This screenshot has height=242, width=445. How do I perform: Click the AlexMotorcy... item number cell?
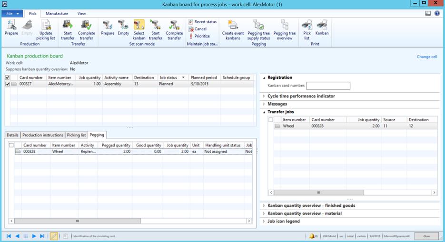(x=60, y=84)
